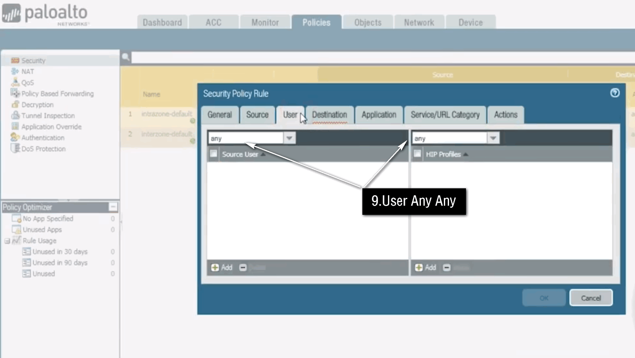635x358 pixels.
Task: Click the Unused in 90 days icon
Action: click(26, 263)
